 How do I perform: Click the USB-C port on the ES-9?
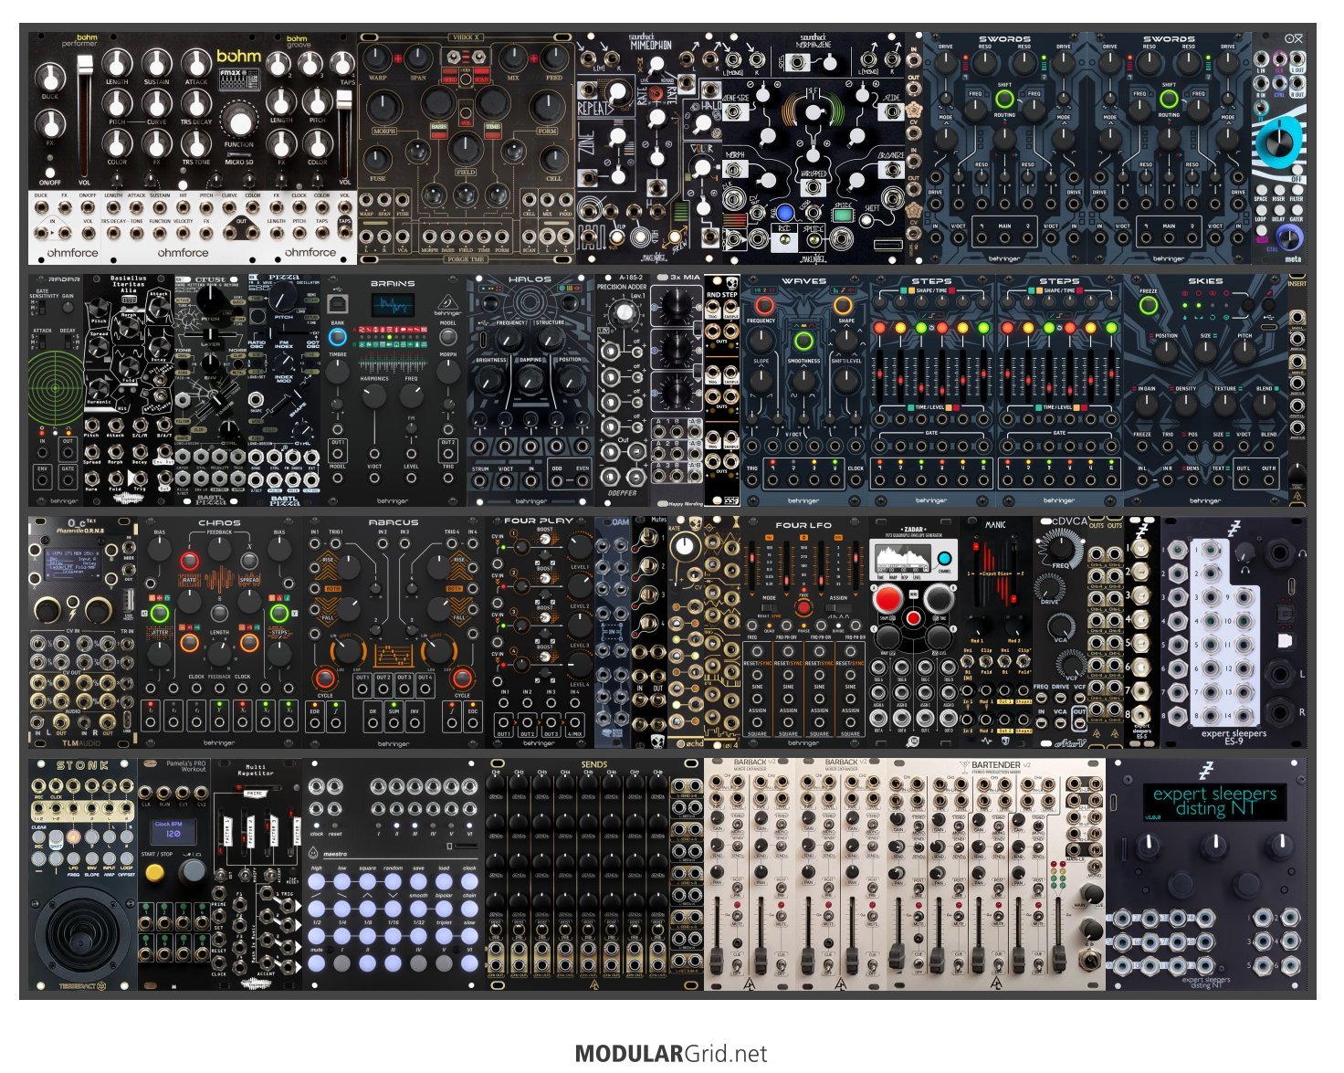click(1292, 585)
